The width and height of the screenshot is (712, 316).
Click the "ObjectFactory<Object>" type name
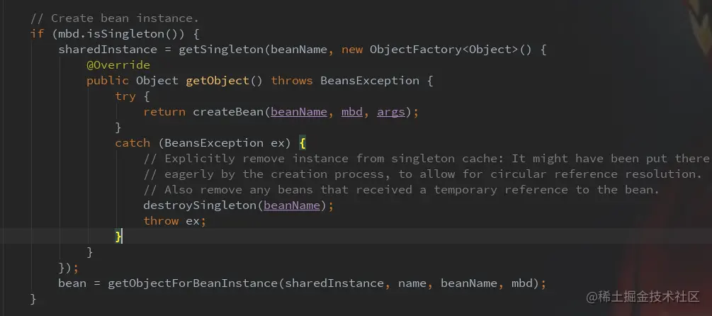tap(443, 50)
